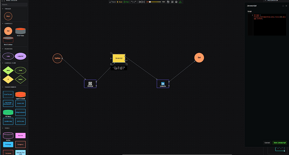This screenshot has height=155, width=289.
Task: Click the green publish upload icon
Action: pos(180,2)
